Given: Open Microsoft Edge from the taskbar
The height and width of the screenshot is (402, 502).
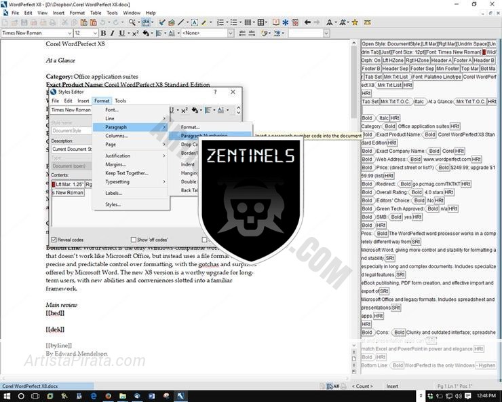Looking at the screenshot, I should [x=94, y=397].
